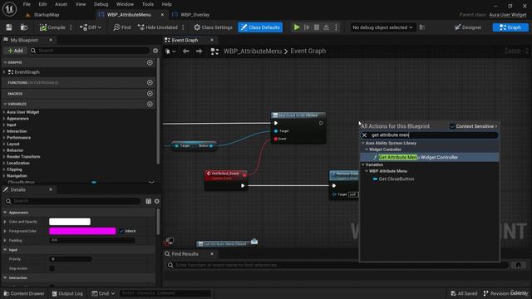Open the Diff dropdown

coord(91,27)
